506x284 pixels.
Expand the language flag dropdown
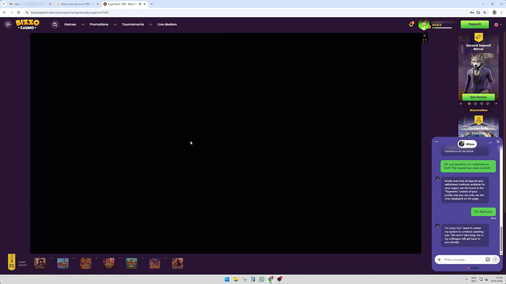[x=498, y=25]
